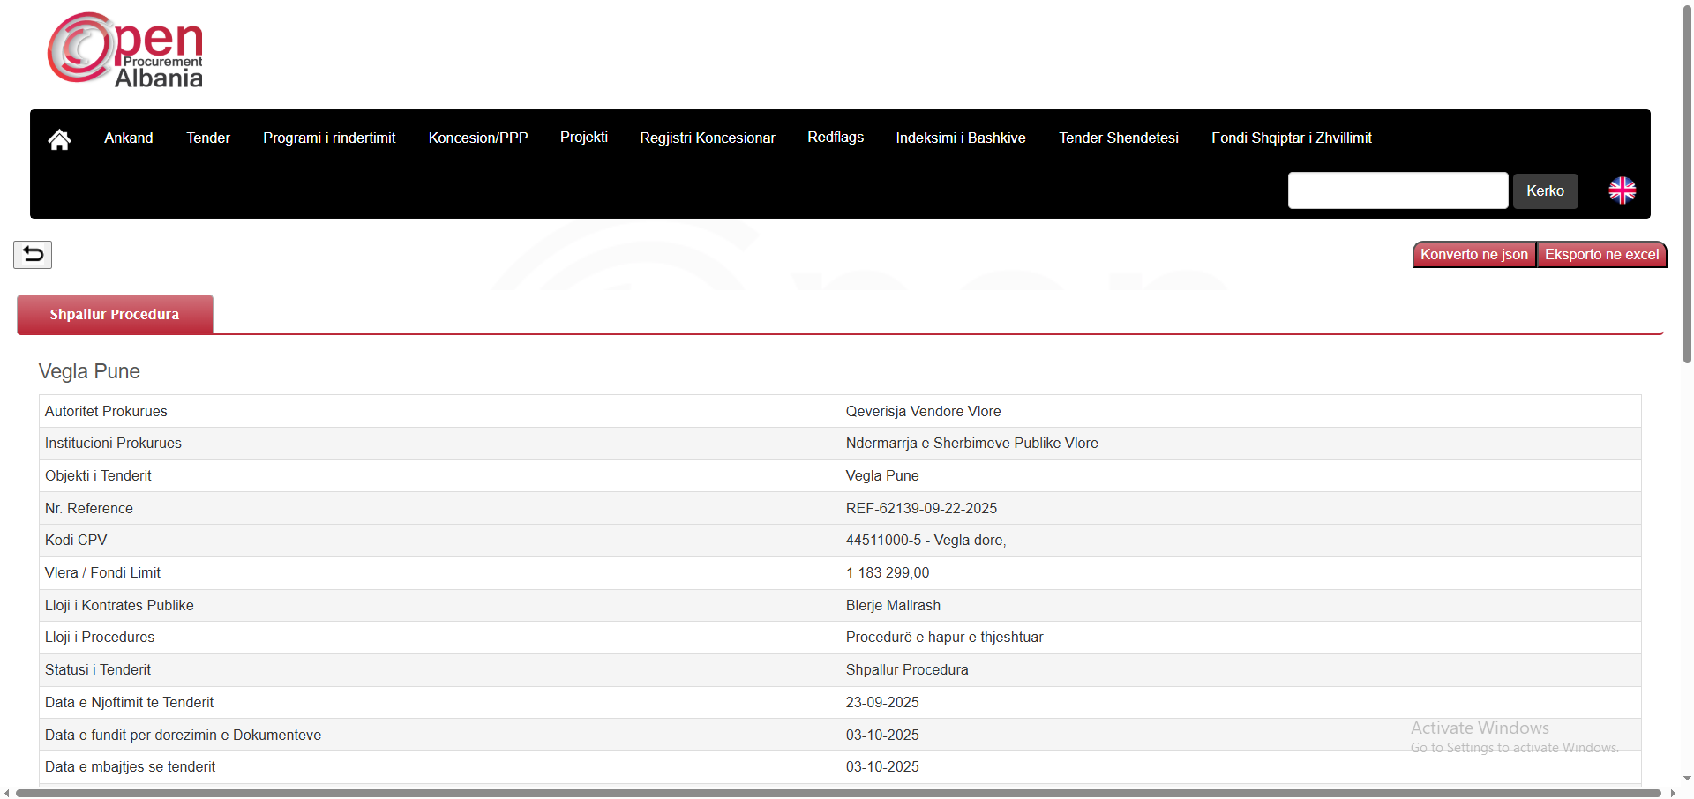Select the Projekti menu item

[584, 138]
